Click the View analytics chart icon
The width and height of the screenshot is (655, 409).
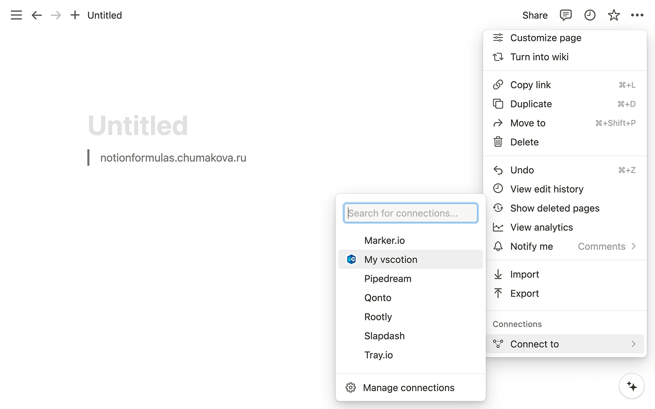coord(498,227)
